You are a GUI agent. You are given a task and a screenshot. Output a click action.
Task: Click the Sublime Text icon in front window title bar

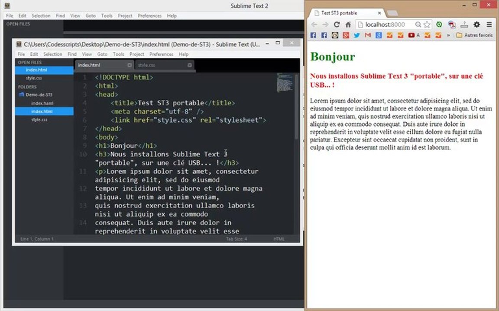pos(19,44)
